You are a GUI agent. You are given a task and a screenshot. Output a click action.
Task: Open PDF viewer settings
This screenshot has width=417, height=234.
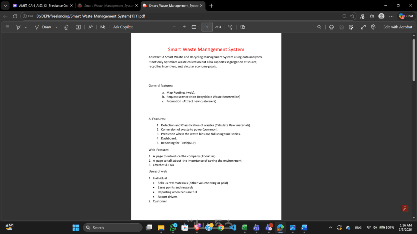(373, 27)
